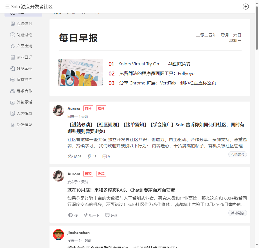Select 人才招募 in the sidebar
Image resolution: width=259 pixels, height=248 pixels.
click(23, 113)
